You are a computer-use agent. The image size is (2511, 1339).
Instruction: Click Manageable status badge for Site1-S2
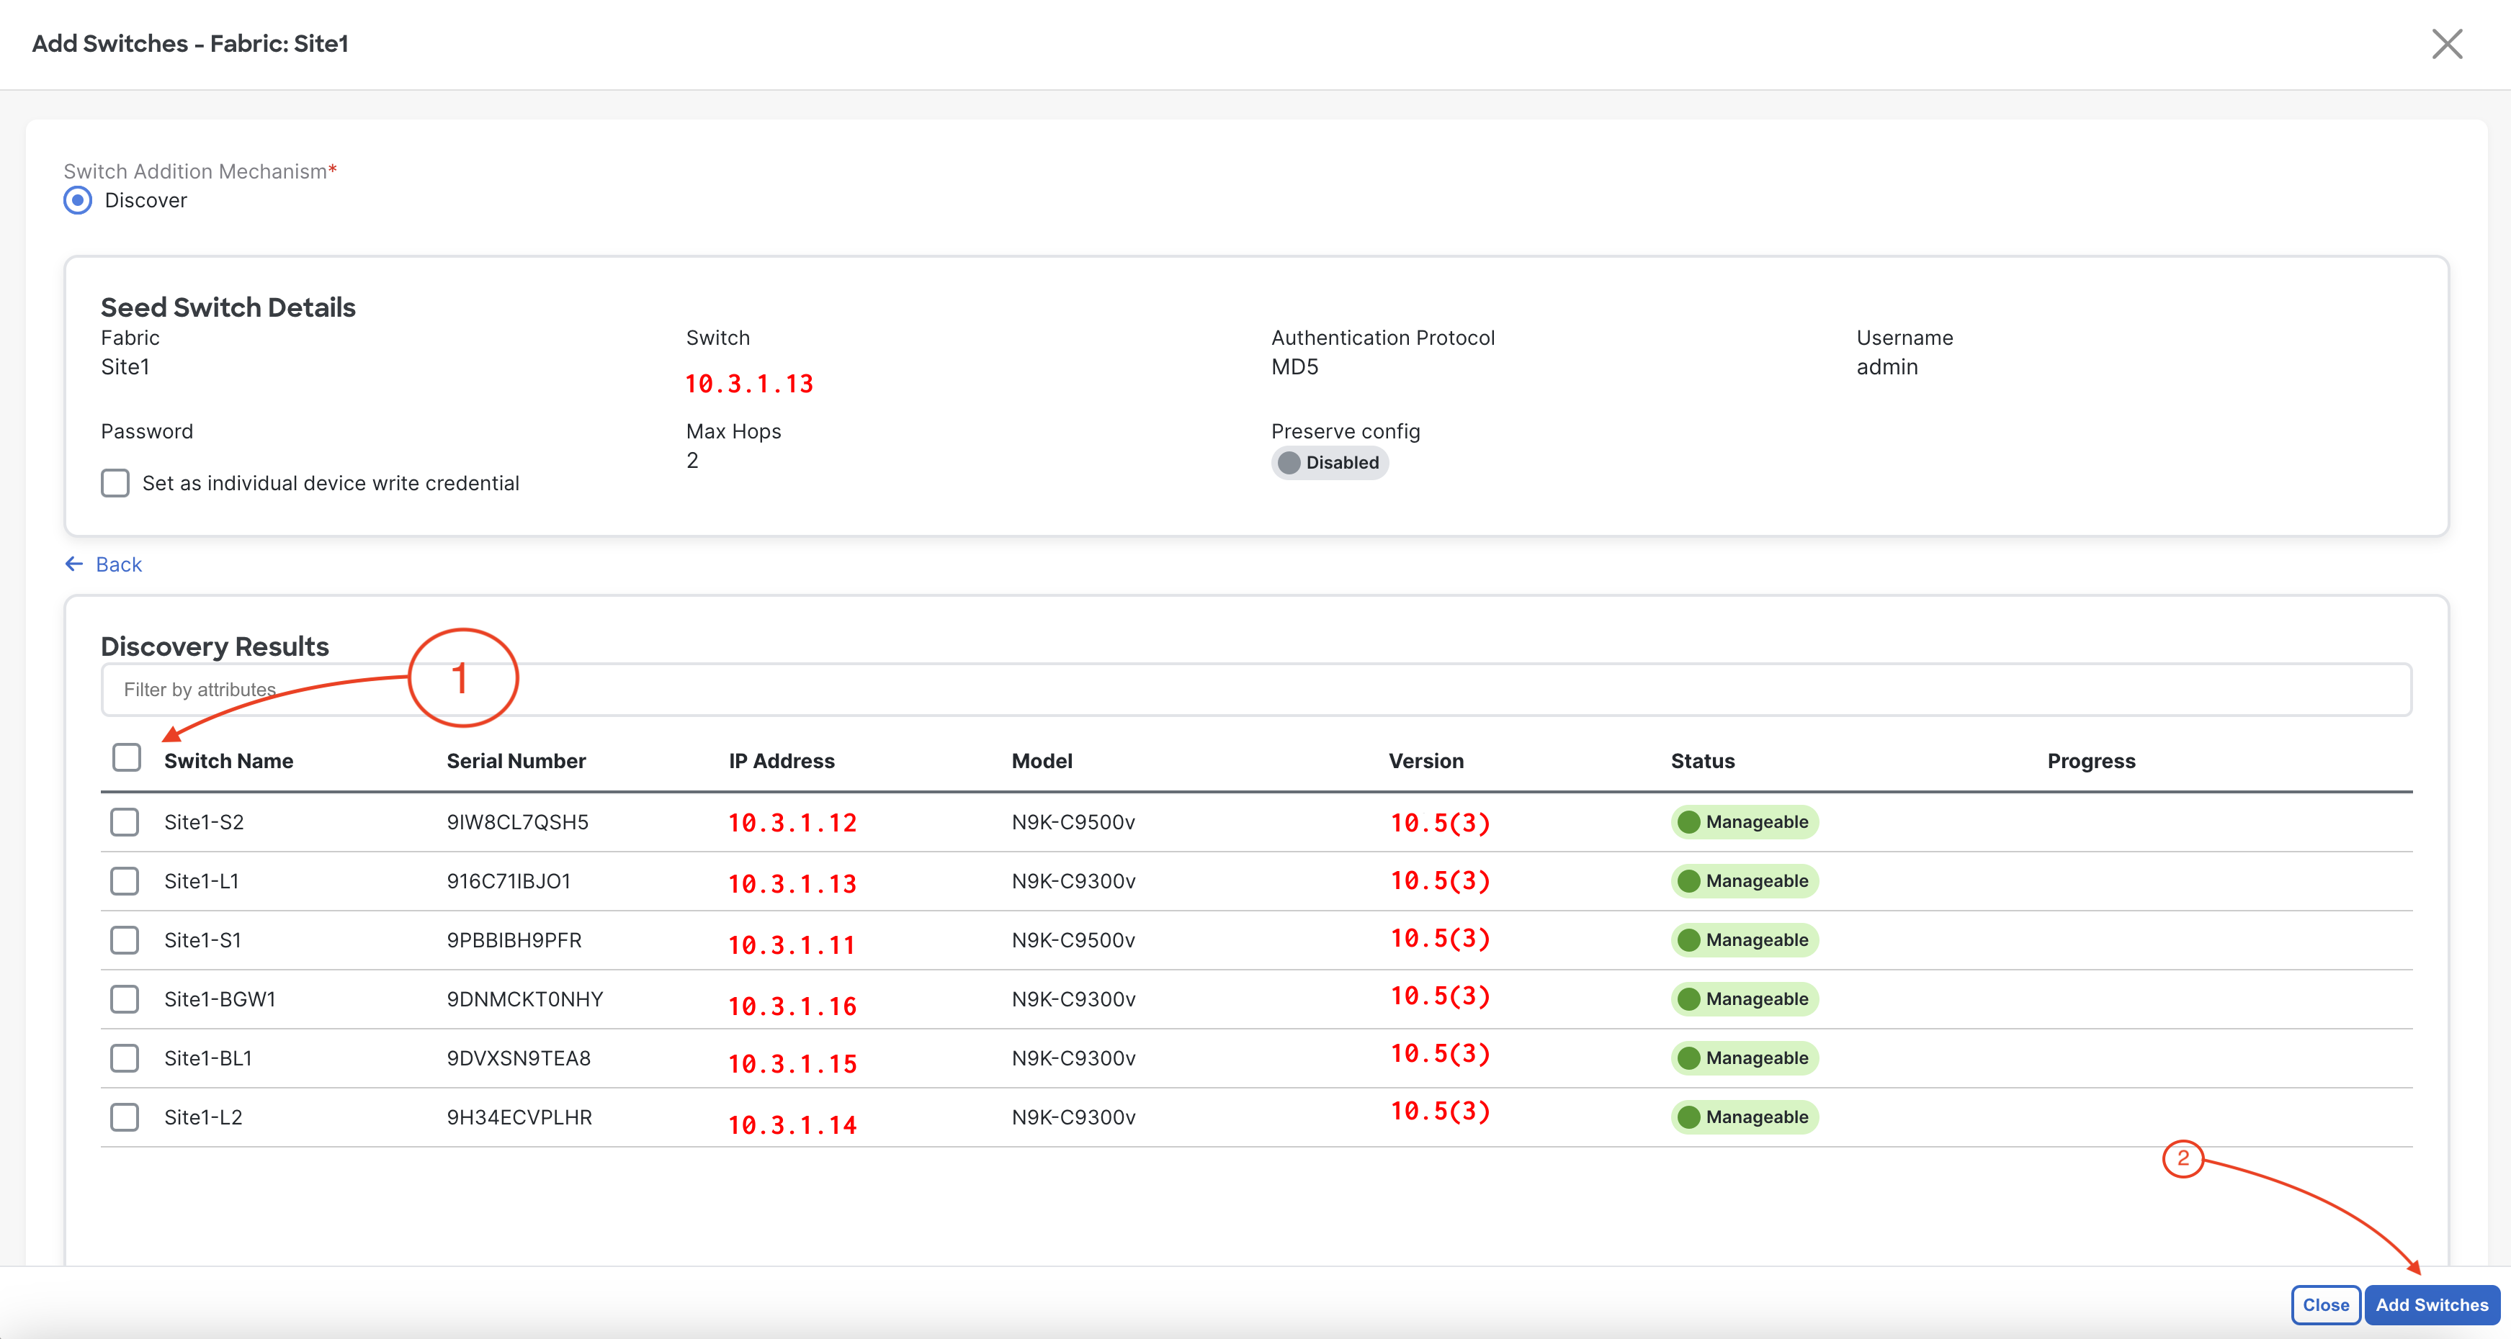click(1745, 823)
